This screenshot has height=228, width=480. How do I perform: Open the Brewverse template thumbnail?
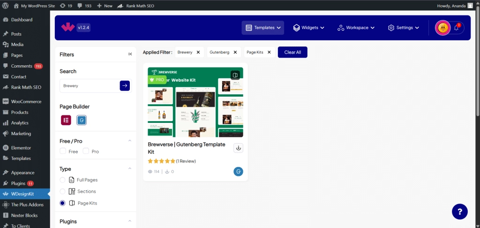coord(195,102)
